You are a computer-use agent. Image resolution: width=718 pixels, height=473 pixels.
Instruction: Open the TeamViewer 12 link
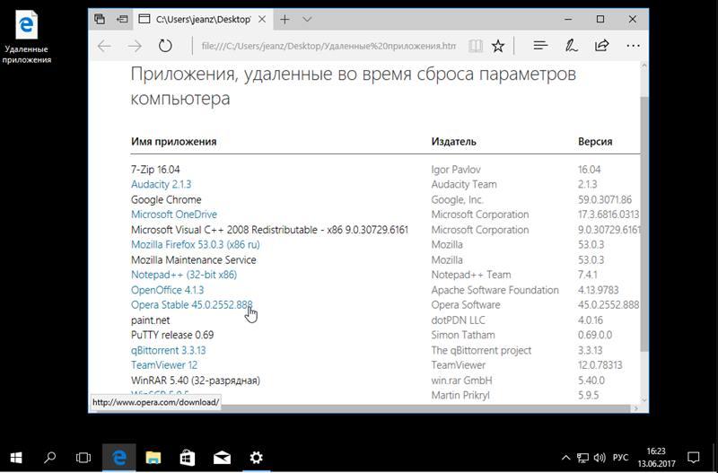[164, 365]
